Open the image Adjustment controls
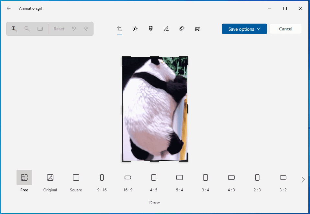Screen dimensions: 310x214 [x=135, y=28]
